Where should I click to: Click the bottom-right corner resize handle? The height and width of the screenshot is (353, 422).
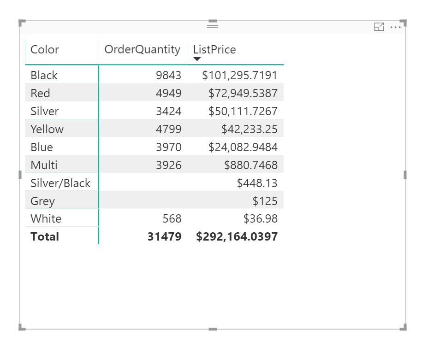point(403,328)
